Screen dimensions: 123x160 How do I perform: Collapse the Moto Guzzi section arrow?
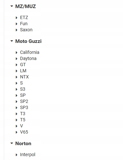(12, 41)
